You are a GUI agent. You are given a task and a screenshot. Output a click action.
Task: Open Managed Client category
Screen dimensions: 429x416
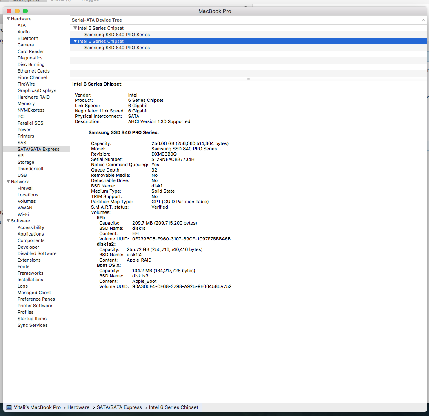pos(34,293)
